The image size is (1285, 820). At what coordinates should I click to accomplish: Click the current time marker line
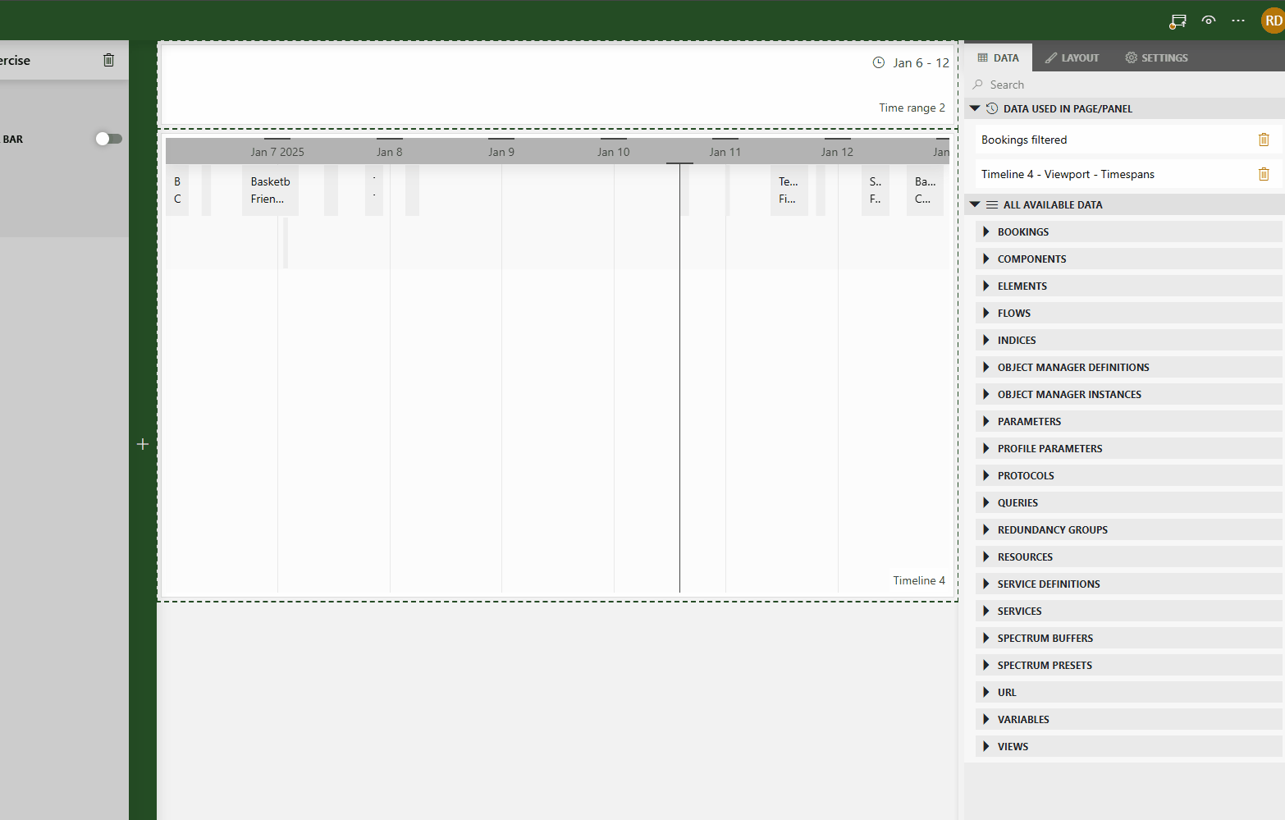(679, 369)
